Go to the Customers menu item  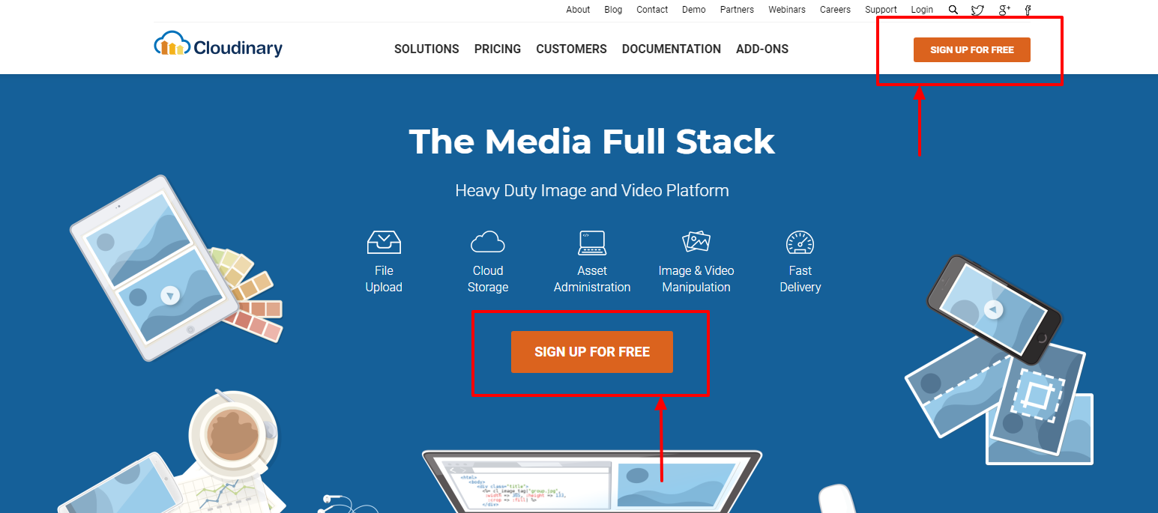pos(571,49)
